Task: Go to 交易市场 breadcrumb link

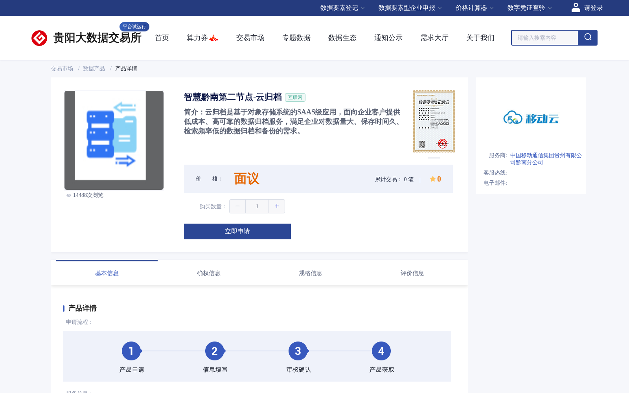Action: pyautogui.click(x=62, y=68)
